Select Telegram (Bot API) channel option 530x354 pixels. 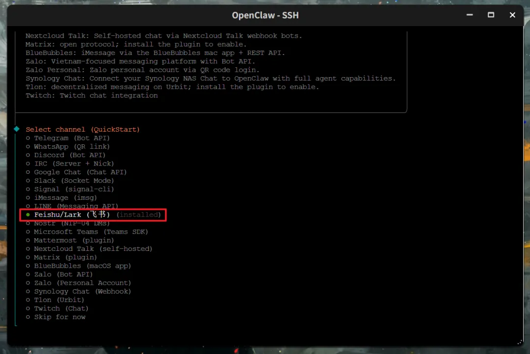click(68, 138)
